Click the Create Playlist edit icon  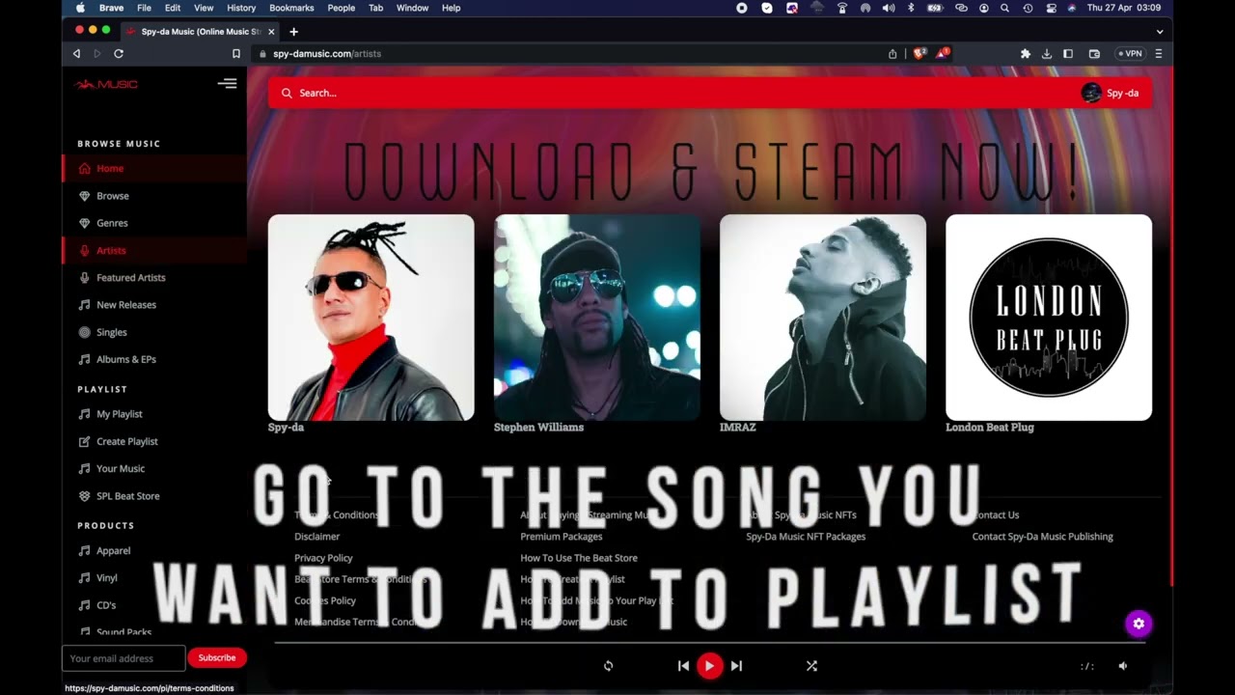click(x=85, y=441)
